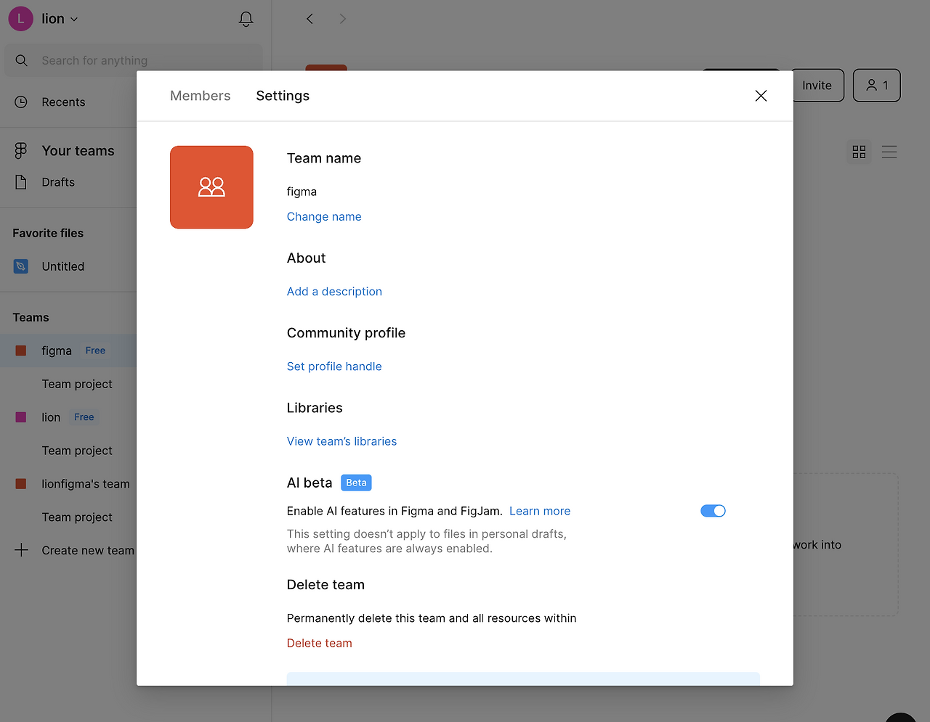930x722 pixels.
Task: Open the Members tab
Action: pyautogui.click(x=201, y=96)
